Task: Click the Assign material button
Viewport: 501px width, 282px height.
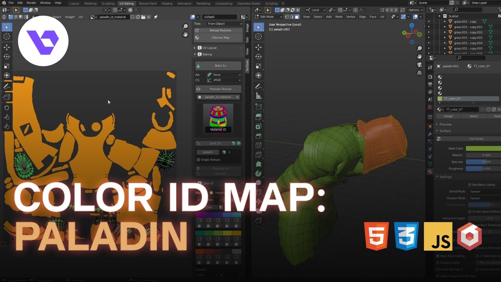Action: coord(449,116)
